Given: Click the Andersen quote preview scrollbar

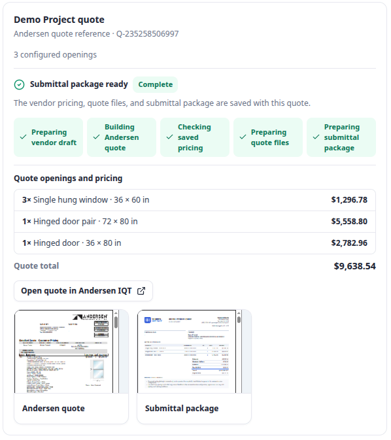Looking at the screenshot, I should (x=116, y=323).
